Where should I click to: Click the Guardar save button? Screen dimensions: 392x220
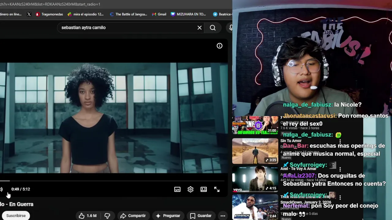[x=201, y=216]
